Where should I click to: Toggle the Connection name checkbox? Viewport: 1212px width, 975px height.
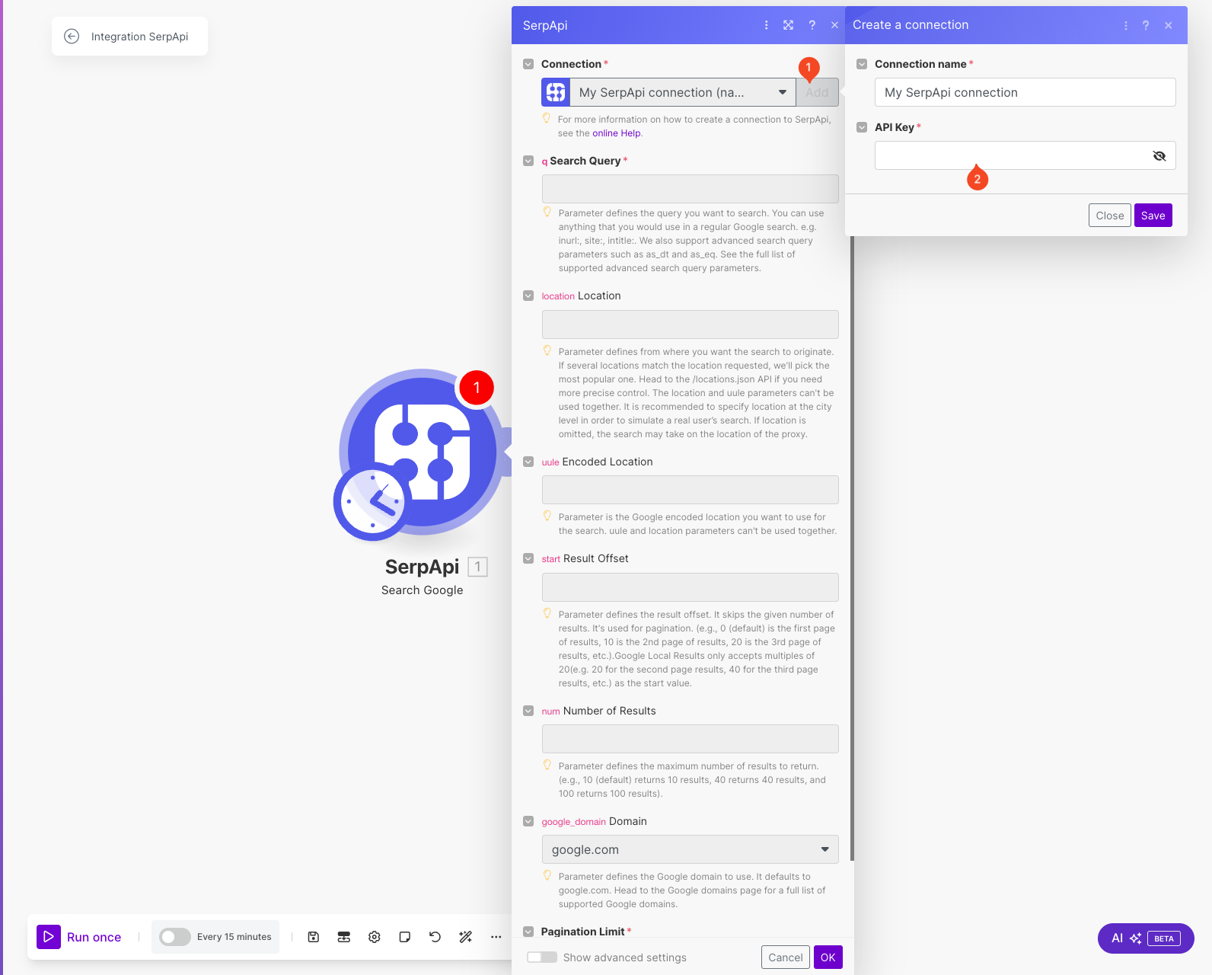(862, 64)
